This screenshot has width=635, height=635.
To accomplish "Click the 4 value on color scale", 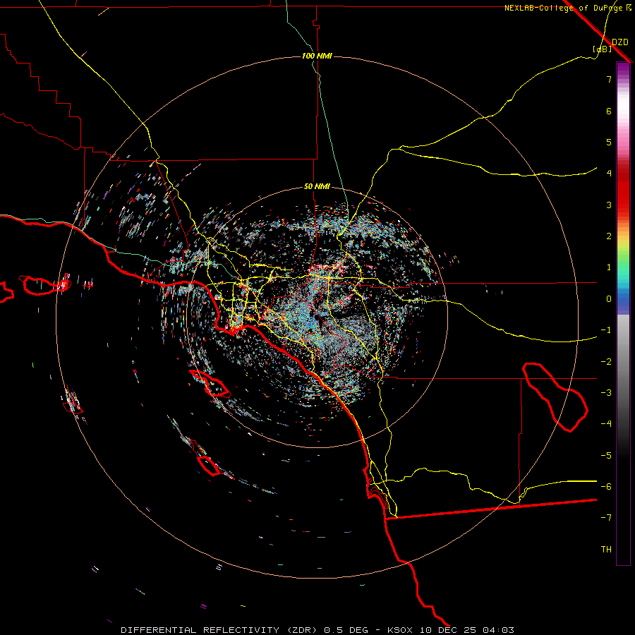I will tap(609, 174).
